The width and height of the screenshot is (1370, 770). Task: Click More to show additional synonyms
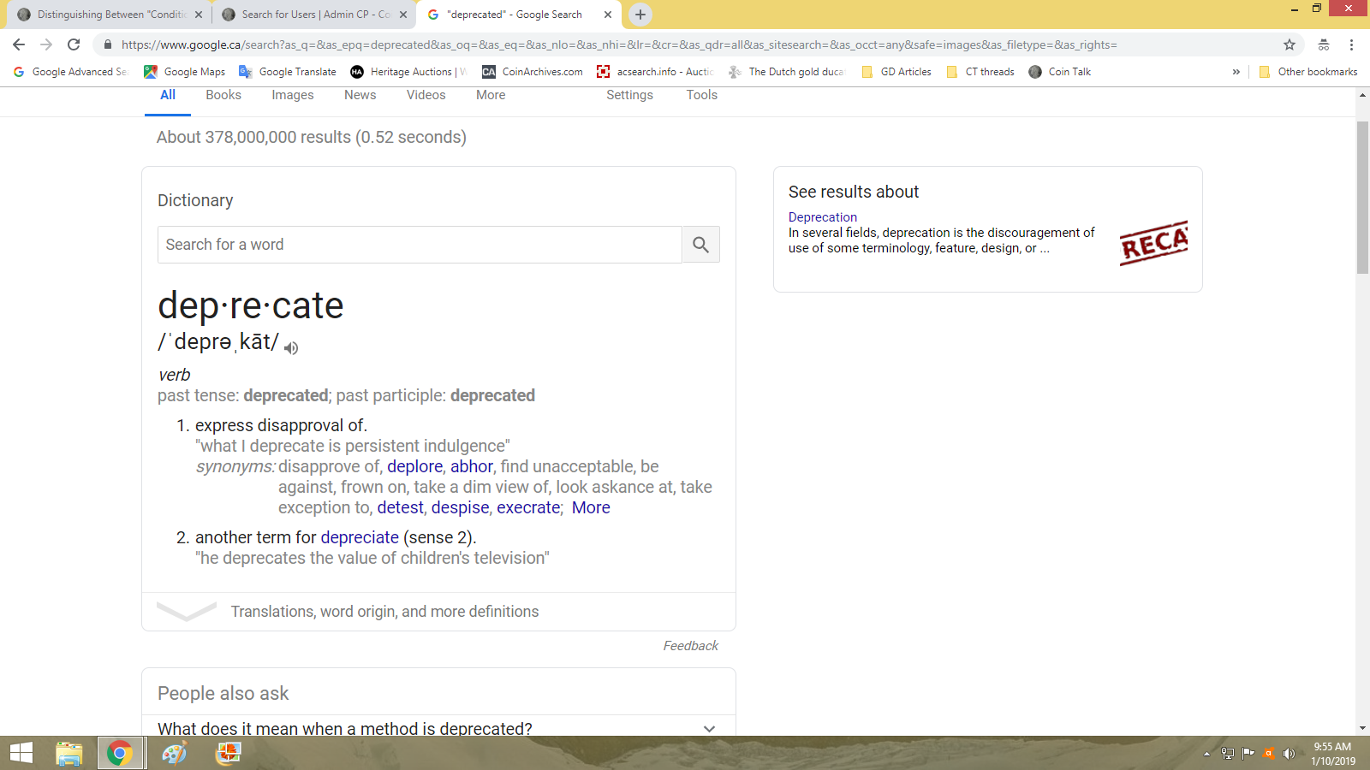591,507
